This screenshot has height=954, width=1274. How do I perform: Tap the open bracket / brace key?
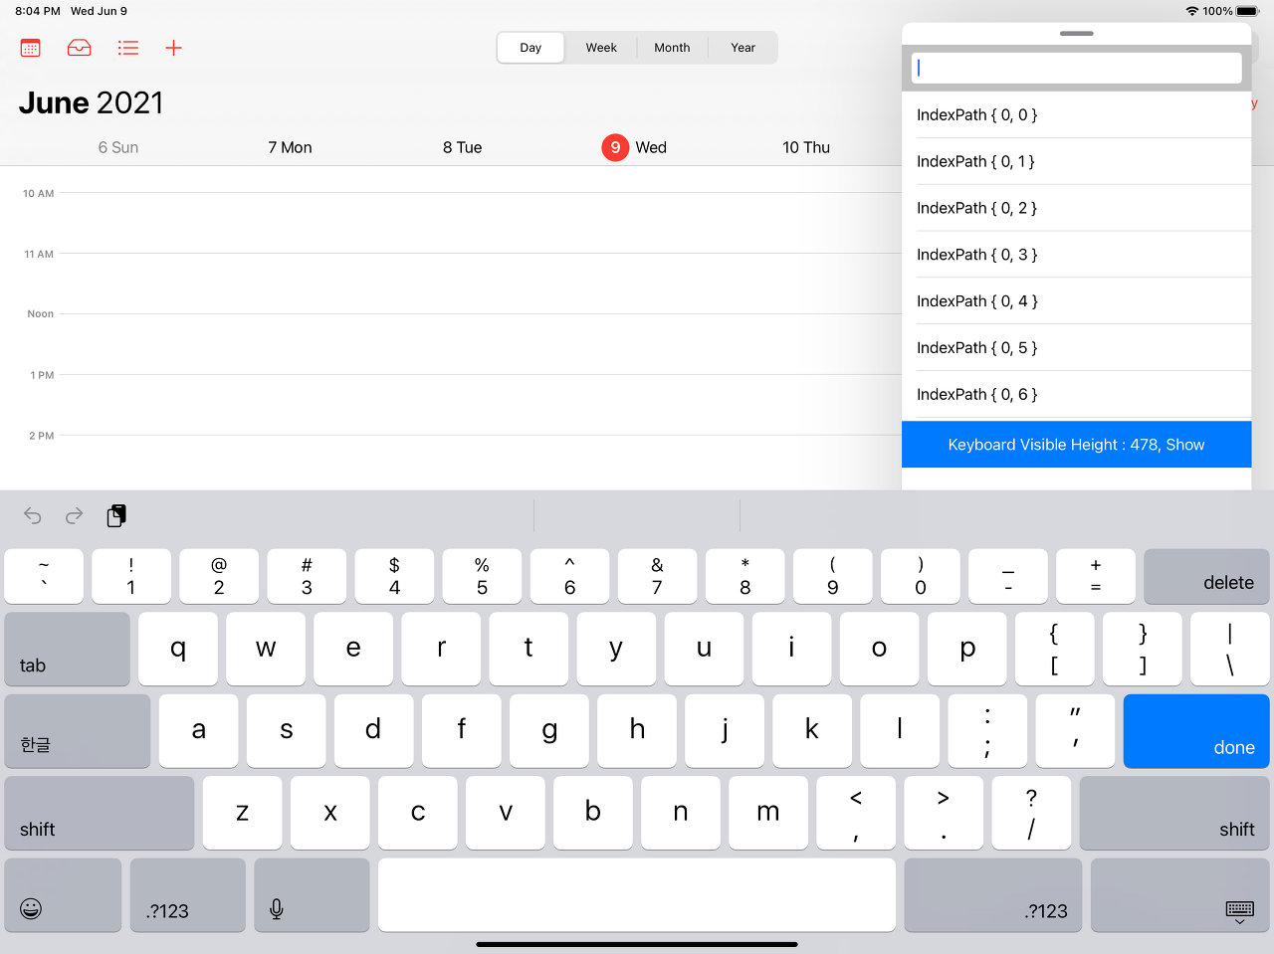point(1055,649)
